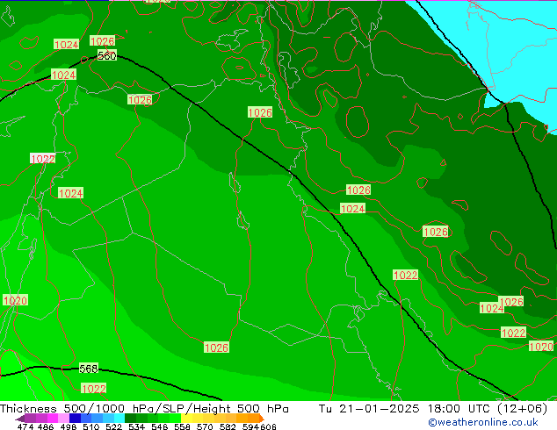Click the 498 legend value
Viewport: 557px width, 430px height.
point(69,426)
